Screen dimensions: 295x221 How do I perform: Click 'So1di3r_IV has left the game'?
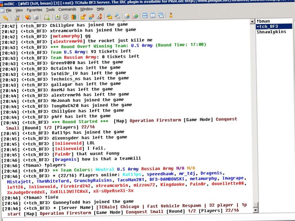coord(88,73)
